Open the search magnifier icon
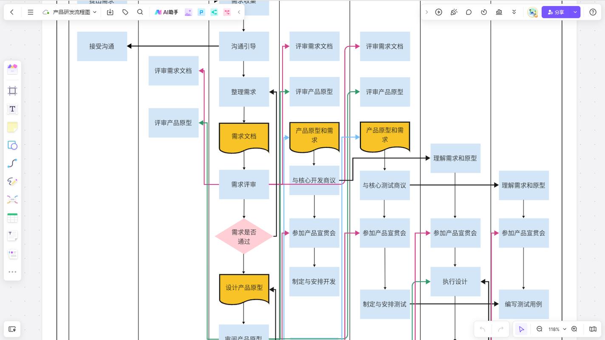 tap(140, 12)
